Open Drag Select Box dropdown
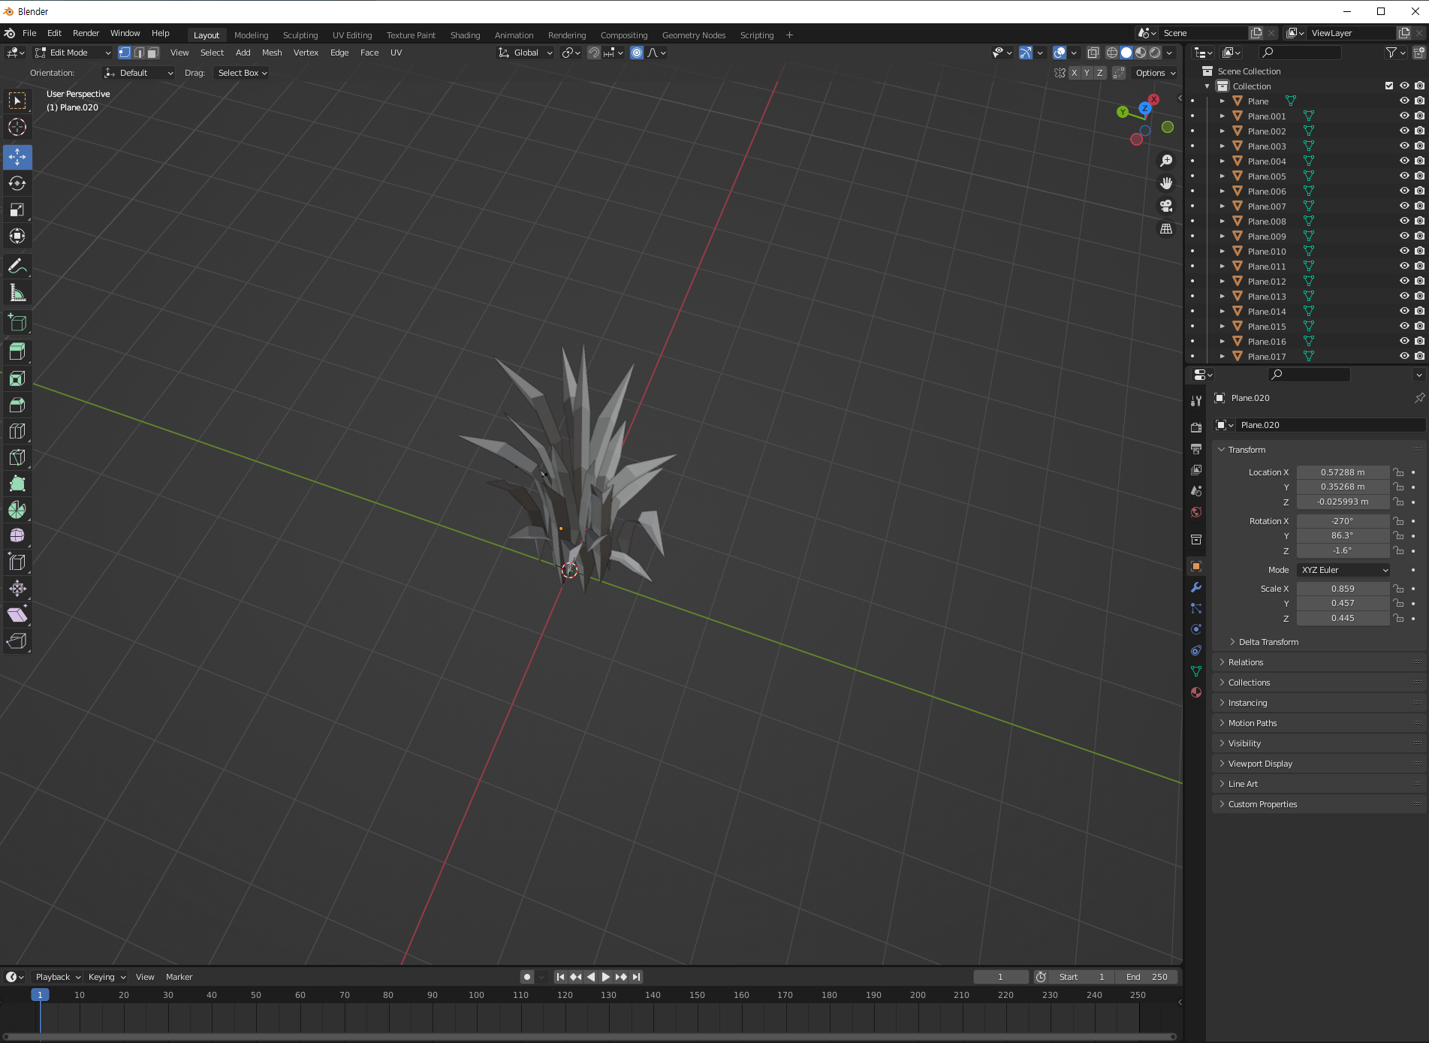 [x=242, y=73]
